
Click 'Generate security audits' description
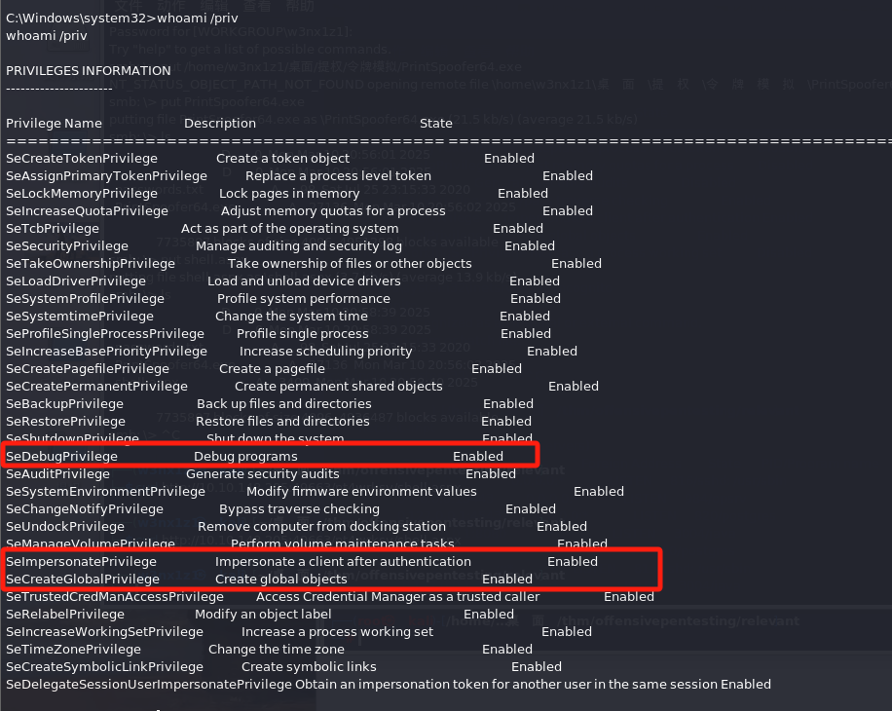[x=263, y=474]
